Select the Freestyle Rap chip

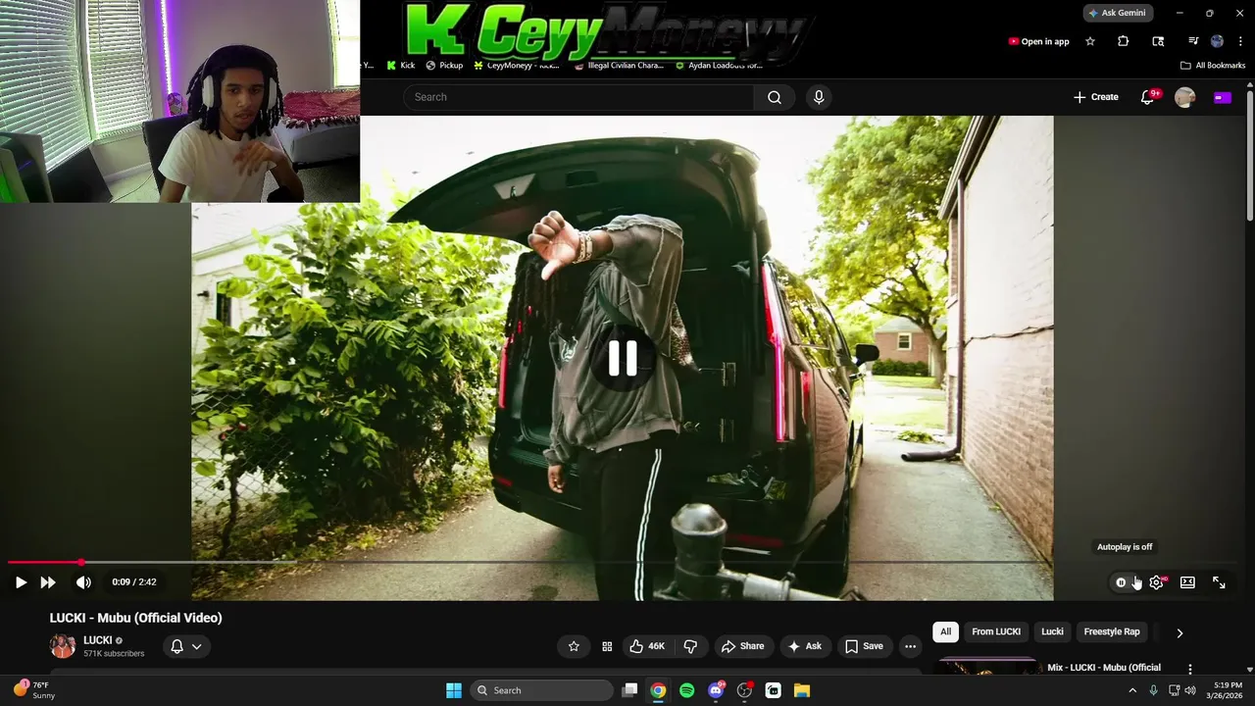(x=1112, y=631)
